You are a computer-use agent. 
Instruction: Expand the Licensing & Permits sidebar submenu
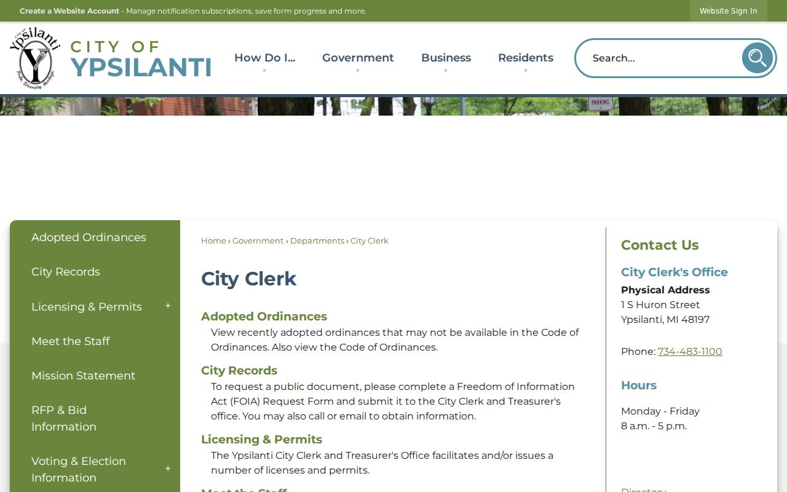pos(168,306)
